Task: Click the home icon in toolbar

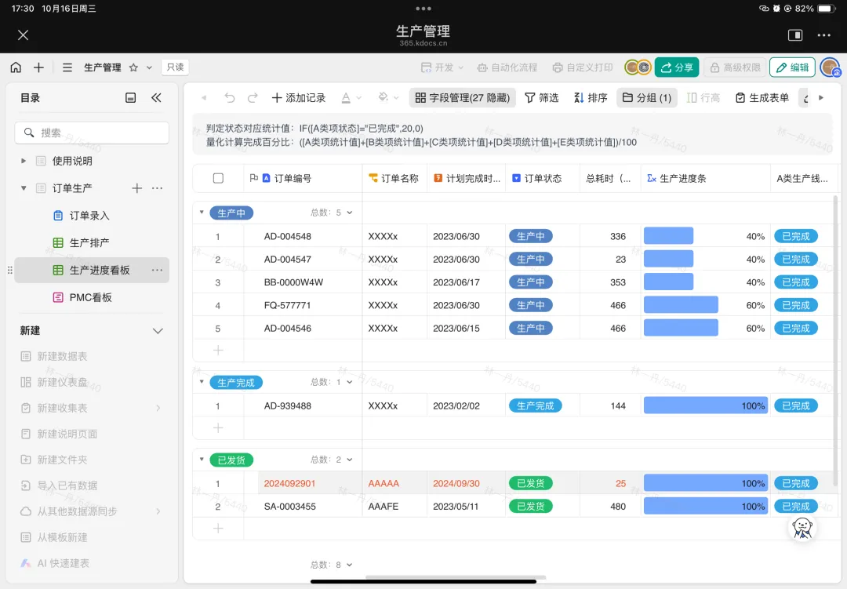Action: (16, 67)
